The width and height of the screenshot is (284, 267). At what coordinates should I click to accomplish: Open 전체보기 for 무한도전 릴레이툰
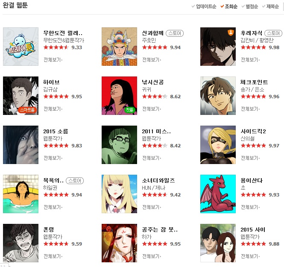coord(53,60)
